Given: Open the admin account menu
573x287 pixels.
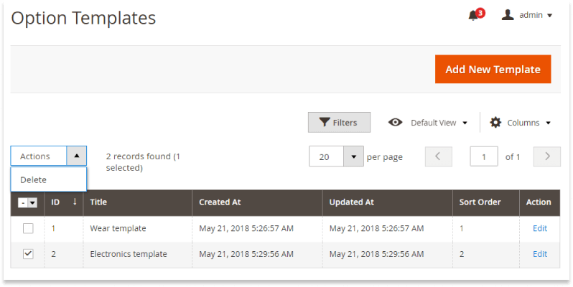Looking at the screenshot, I should pos(536,15).
